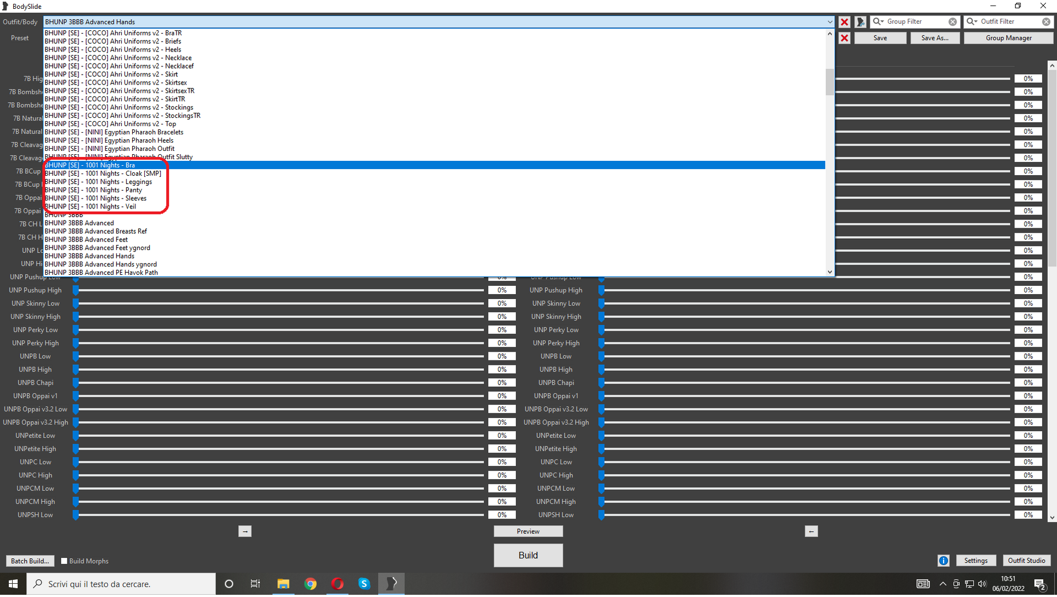This screenshot has width=1057, height=597.
Task: Choose Ahri Uniforms v2 - StockingsTR
Action: [435, 116]
